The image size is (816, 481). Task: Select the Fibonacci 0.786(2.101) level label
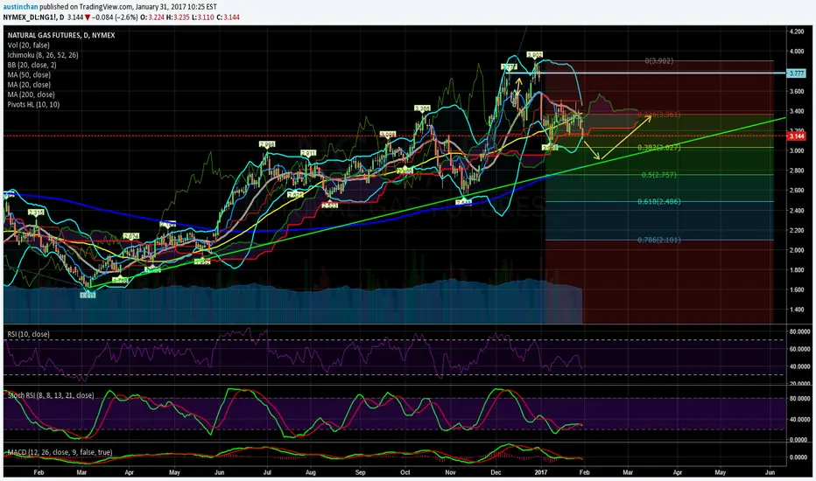click(658, 240)
